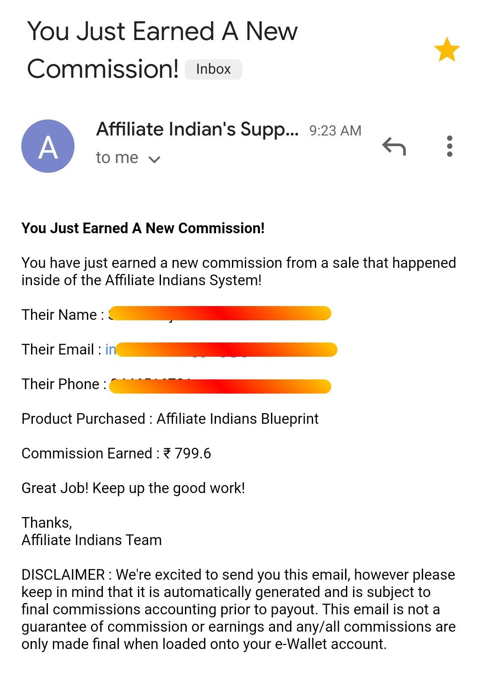Unstar this email with the yellow star
Screen dimensions: 479x673
click(447, 49)
